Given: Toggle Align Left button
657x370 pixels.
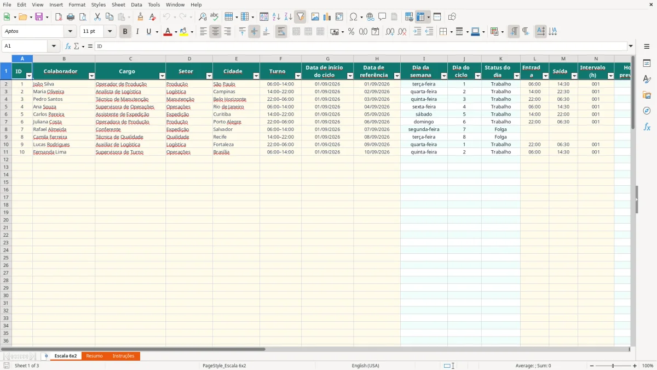Looking at the screenshot, I should [203, 32].
